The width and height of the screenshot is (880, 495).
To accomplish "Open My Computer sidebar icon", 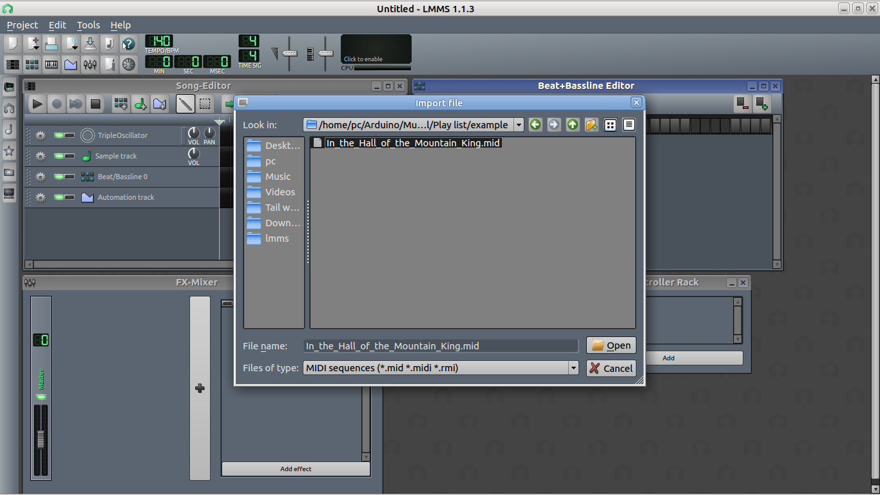I will pos(9,193).
